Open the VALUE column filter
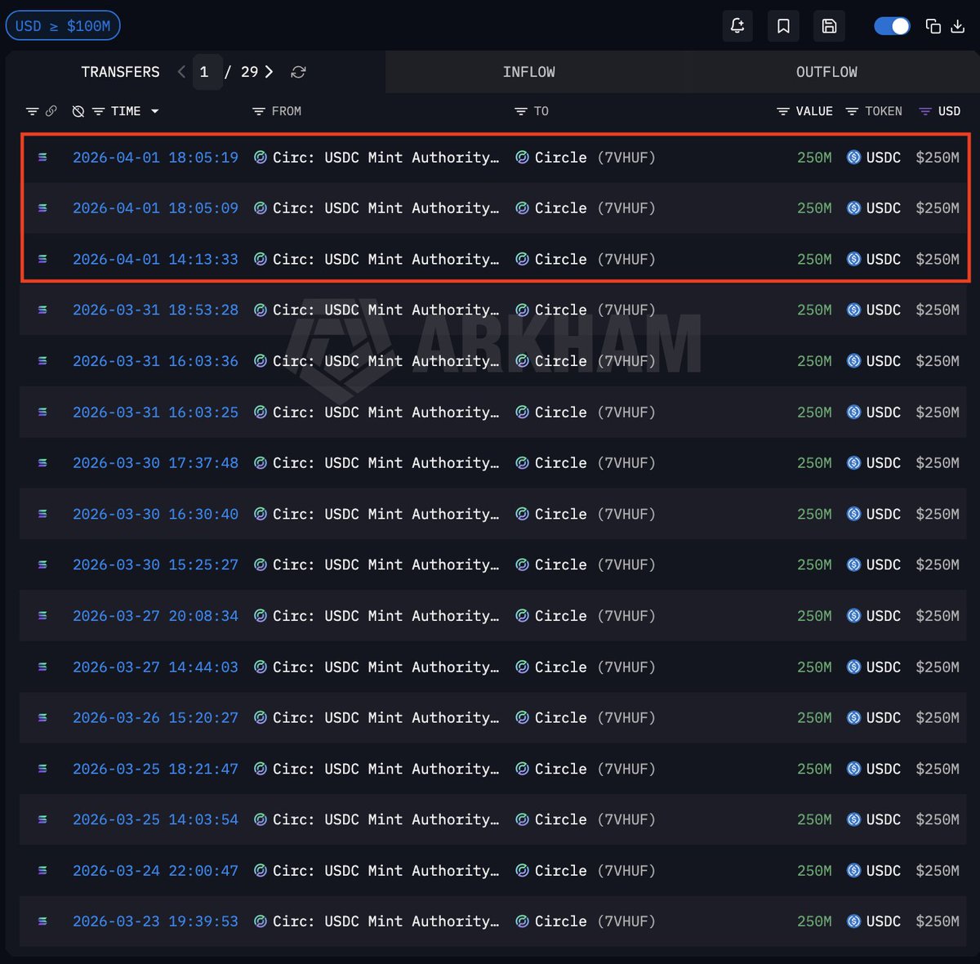Screen dimensions: 980x964 [x=782, y=111]
